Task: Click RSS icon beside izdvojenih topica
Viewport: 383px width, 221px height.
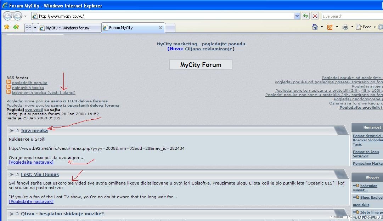Action: (x=9, y=92)
